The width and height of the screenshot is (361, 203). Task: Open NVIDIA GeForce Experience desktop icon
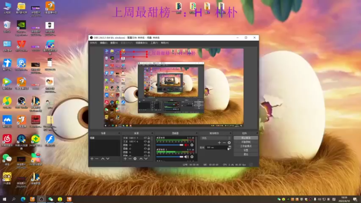[21, 28]
